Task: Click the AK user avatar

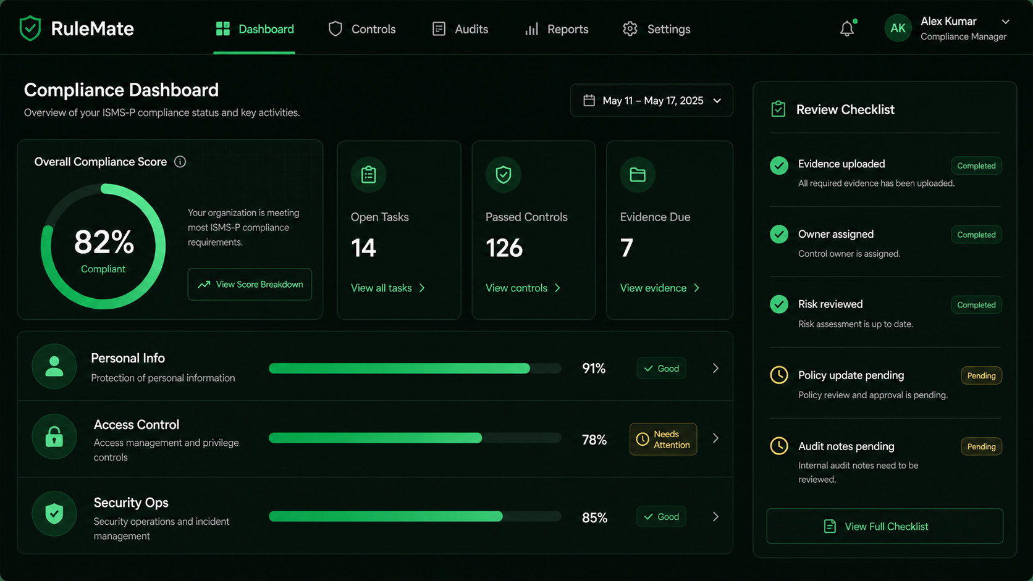Action: click(x=898, y=28)
